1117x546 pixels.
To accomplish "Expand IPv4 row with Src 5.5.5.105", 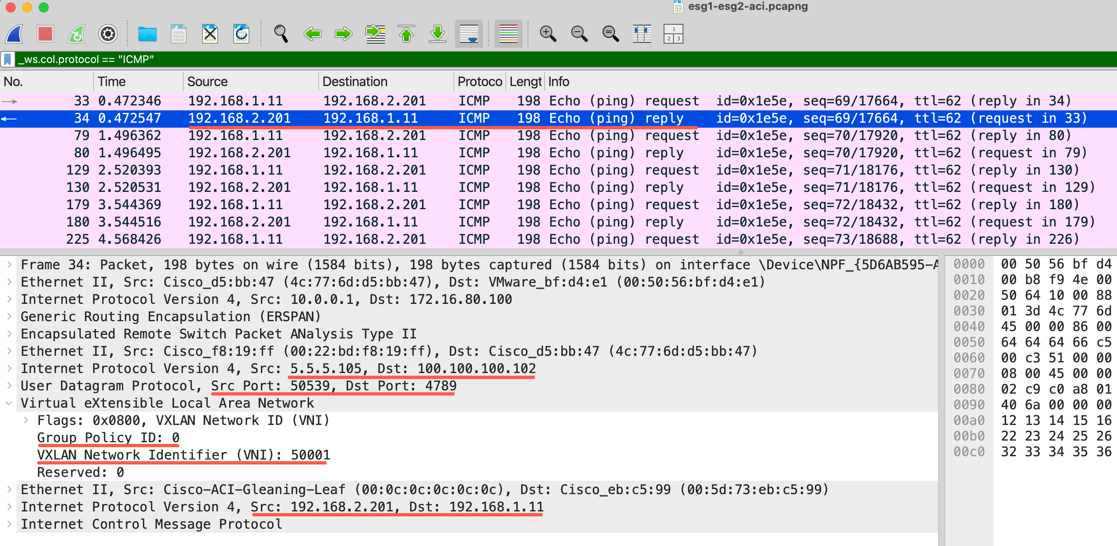I will (9, 369).
